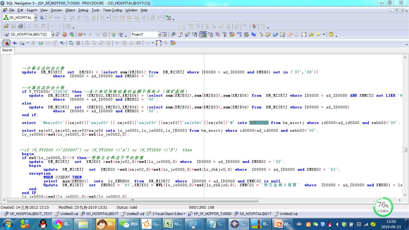Click the help question mark icon
The height and width of the screenshot is (230, 409).
pyautogui.click(x=331, y=34)
